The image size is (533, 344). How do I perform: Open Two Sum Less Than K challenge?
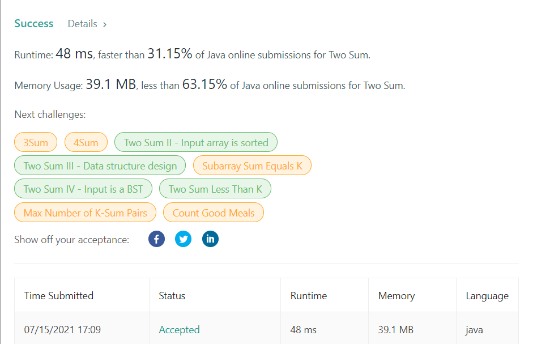(215, 189)
